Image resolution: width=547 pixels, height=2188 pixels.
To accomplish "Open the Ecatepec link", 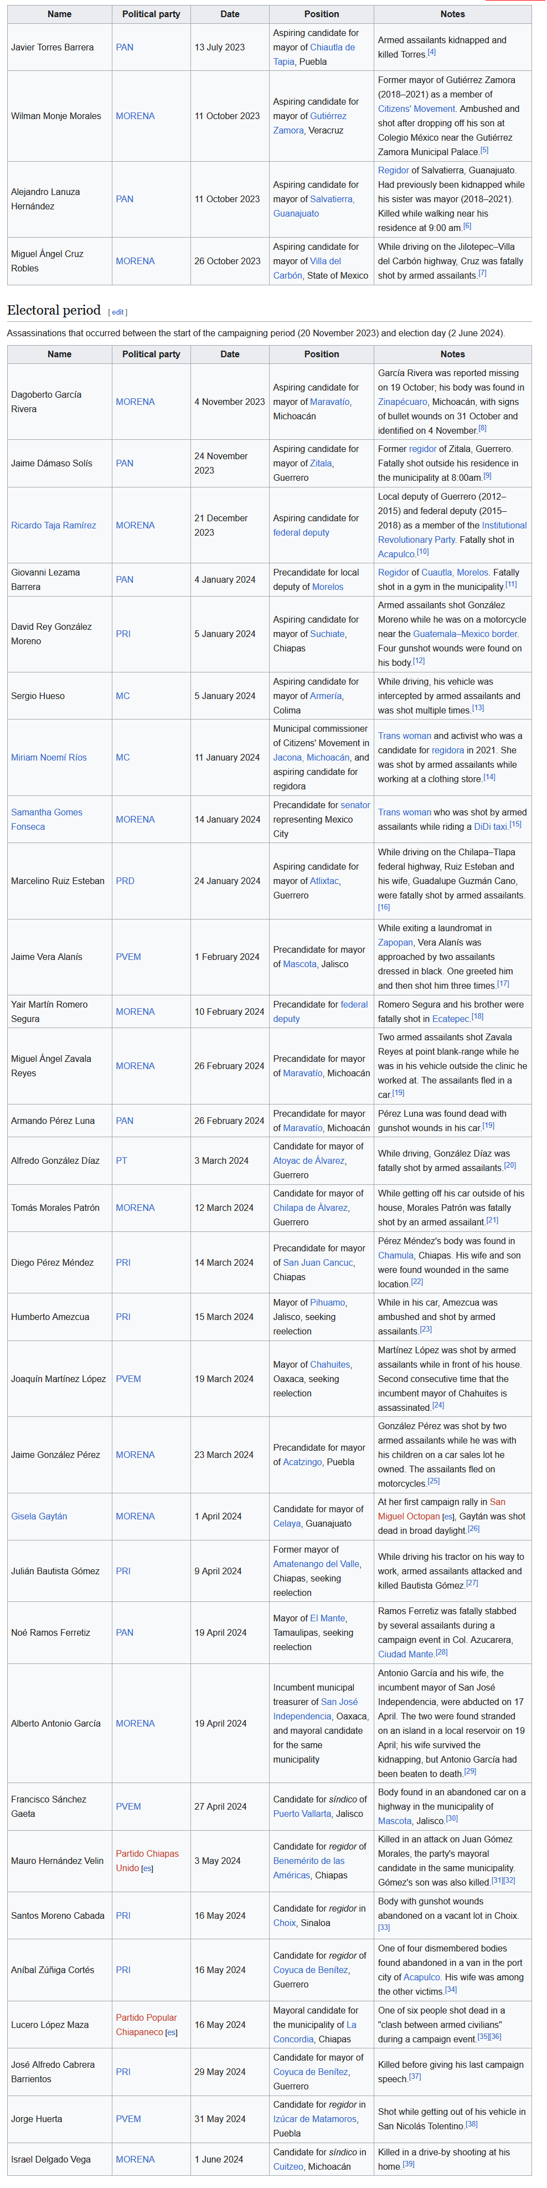I will 450,1019.
